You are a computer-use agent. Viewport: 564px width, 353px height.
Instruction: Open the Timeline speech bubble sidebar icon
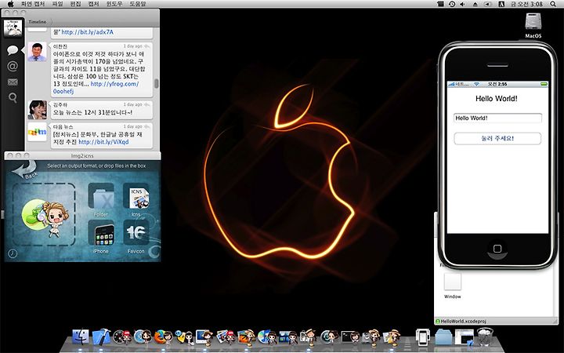13,50
